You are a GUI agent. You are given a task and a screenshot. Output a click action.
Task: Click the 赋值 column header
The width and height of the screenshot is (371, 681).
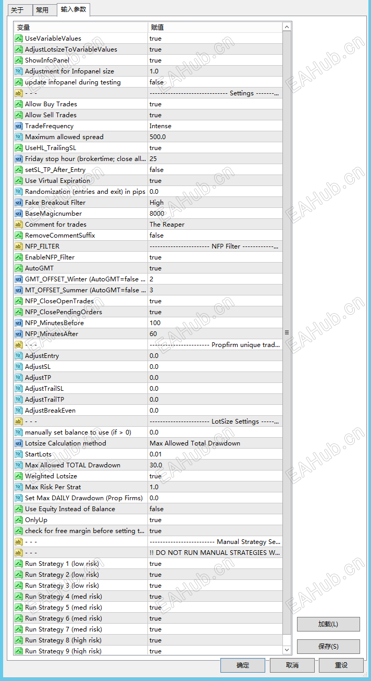click(215, 27)
